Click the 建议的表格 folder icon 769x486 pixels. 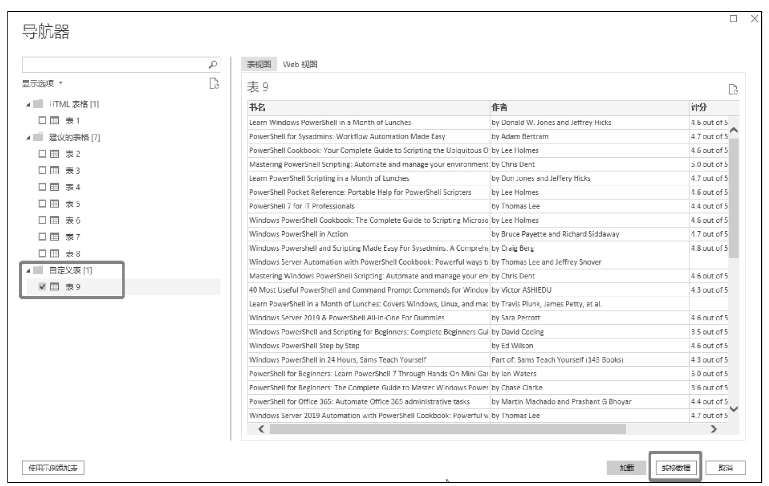coord(39,137)
